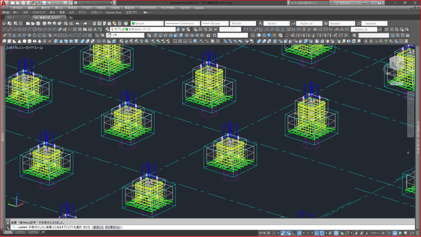Image resolution: width=421 pixels, height=237 pixels.
Task: Click the Layer Properties manager icon
Action: [x=107, y=29]
